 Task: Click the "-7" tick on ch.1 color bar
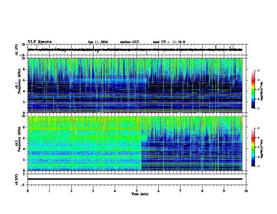click(258, 108)
